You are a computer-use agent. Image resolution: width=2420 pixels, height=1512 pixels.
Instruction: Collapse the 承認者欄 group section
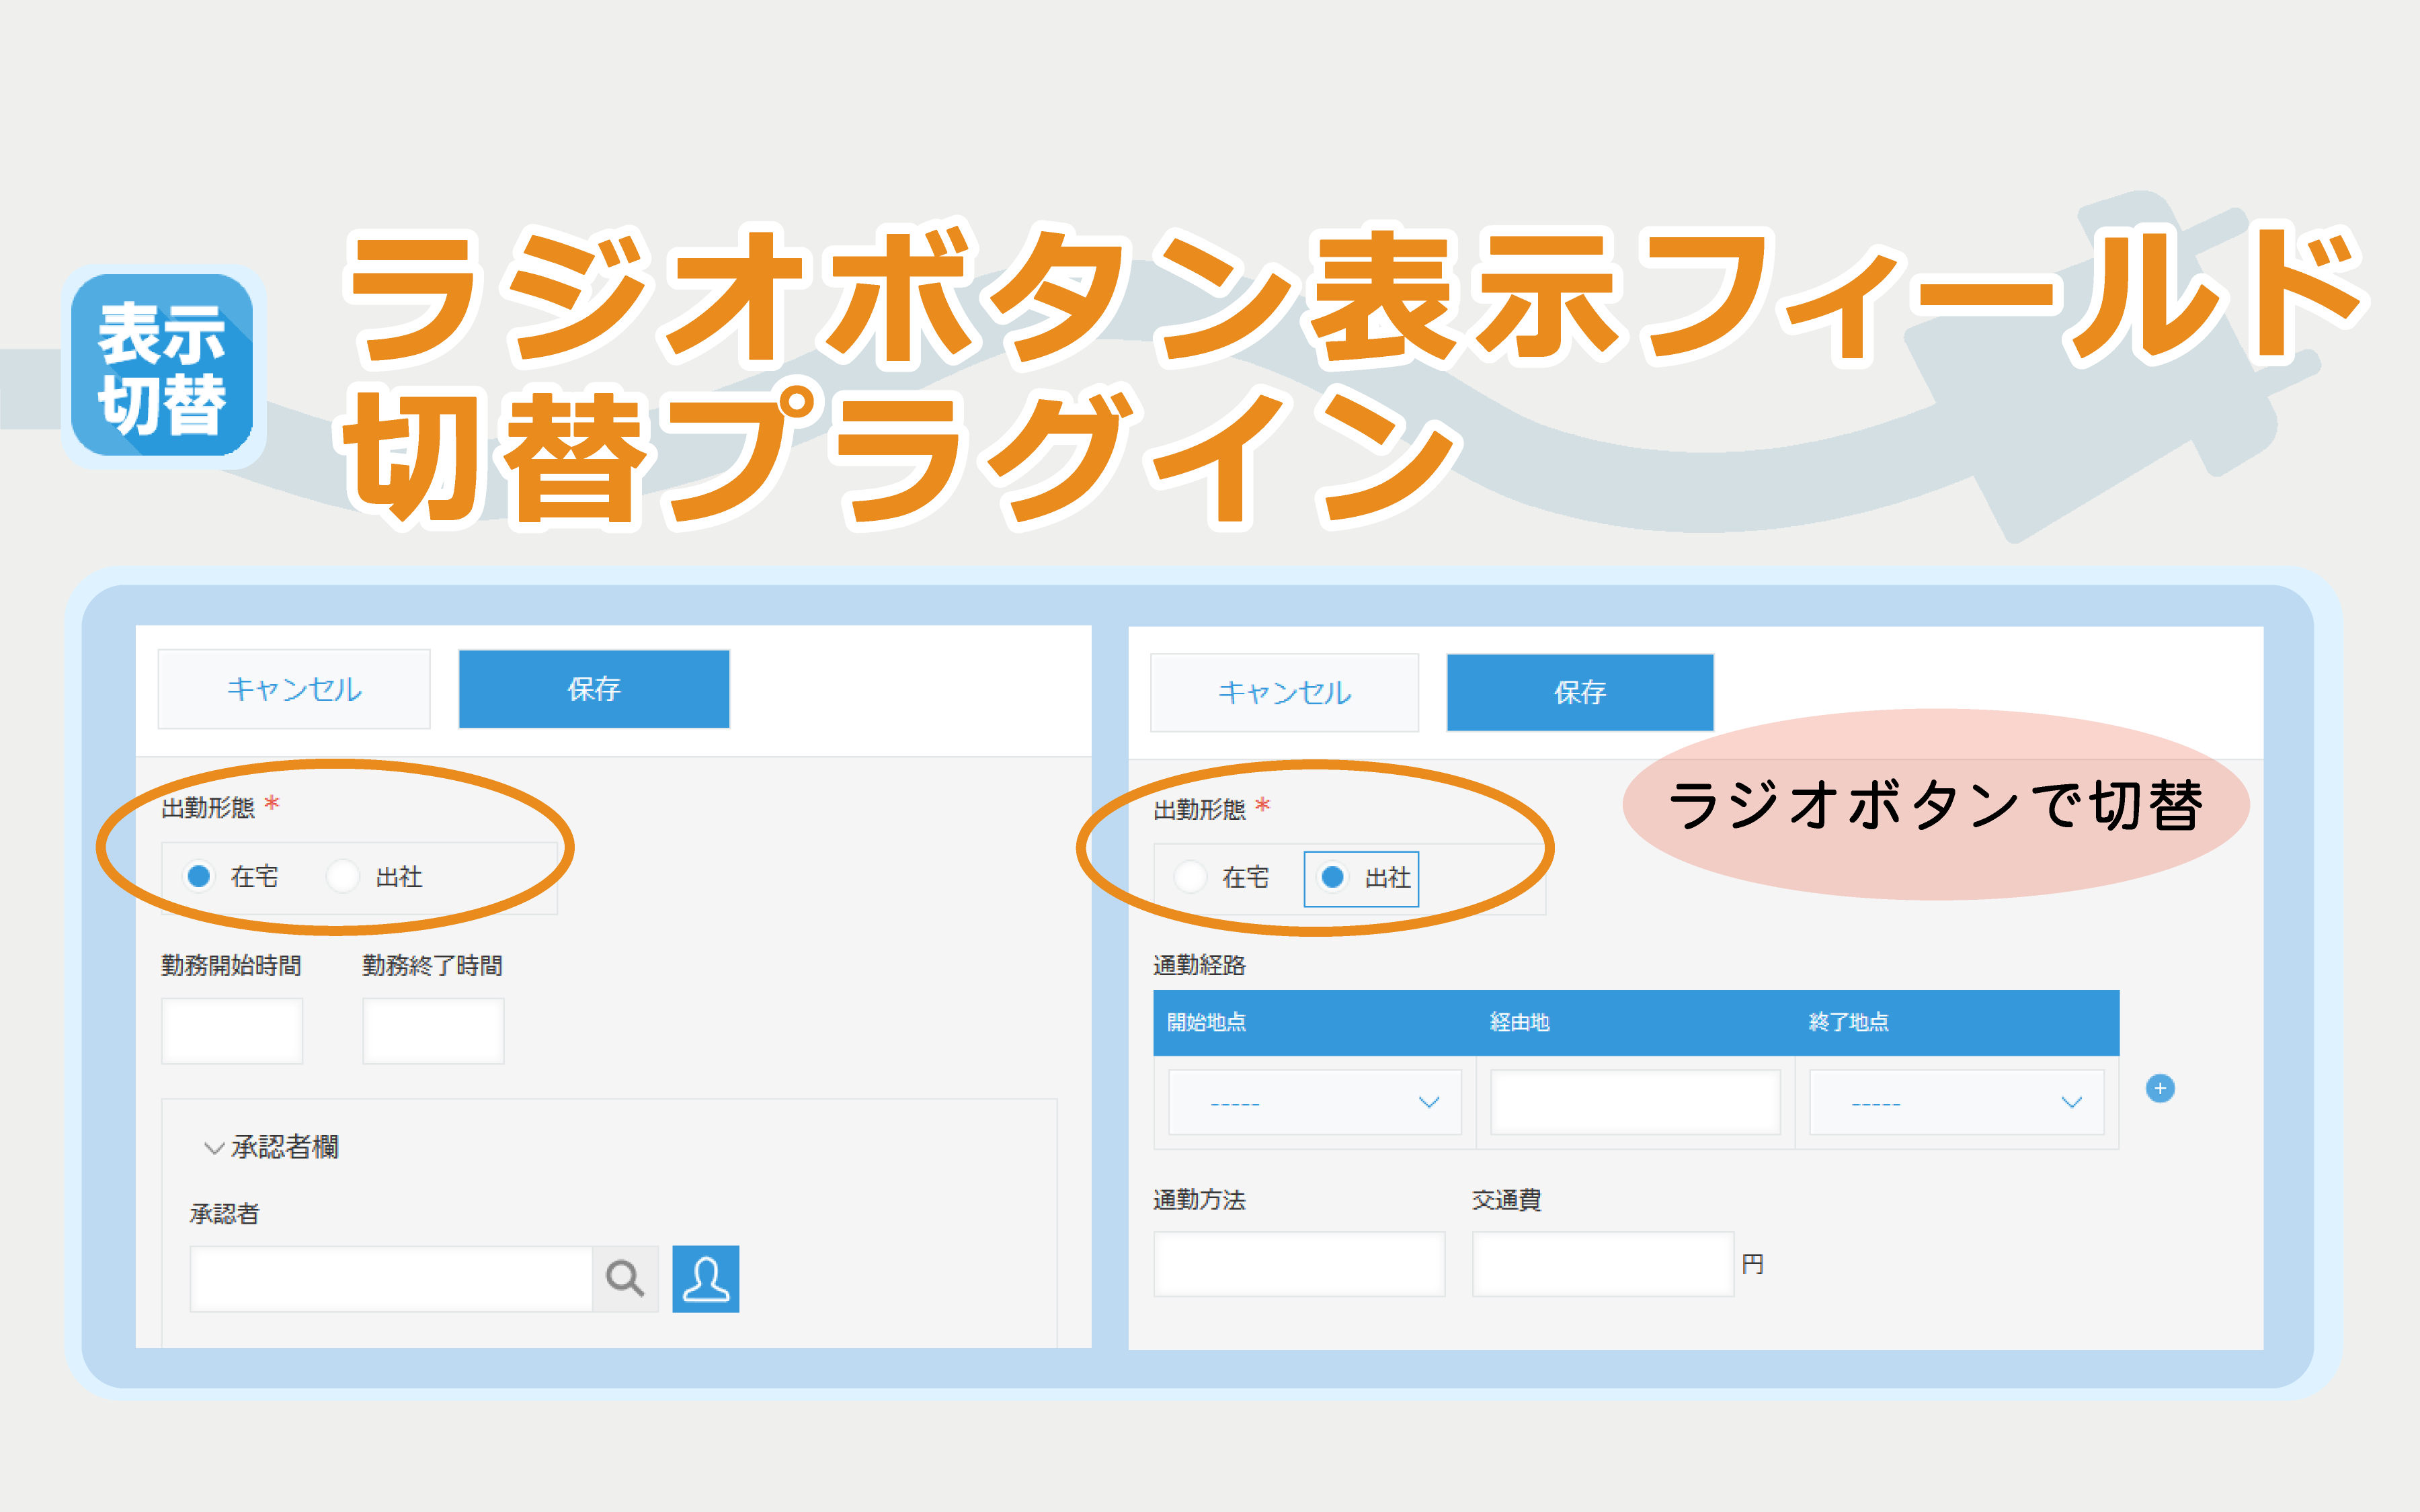(213, 1147)
